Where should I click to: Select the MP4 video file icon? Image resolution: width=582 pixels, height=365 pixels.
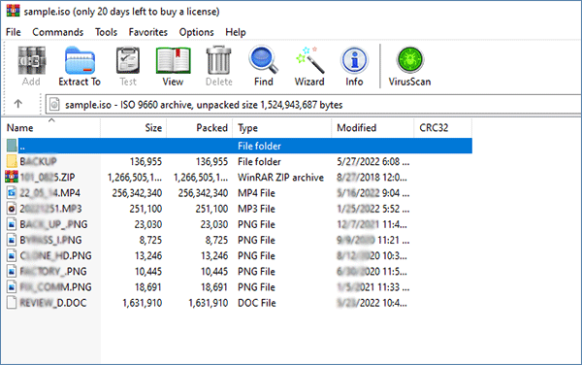pos(12,193)
